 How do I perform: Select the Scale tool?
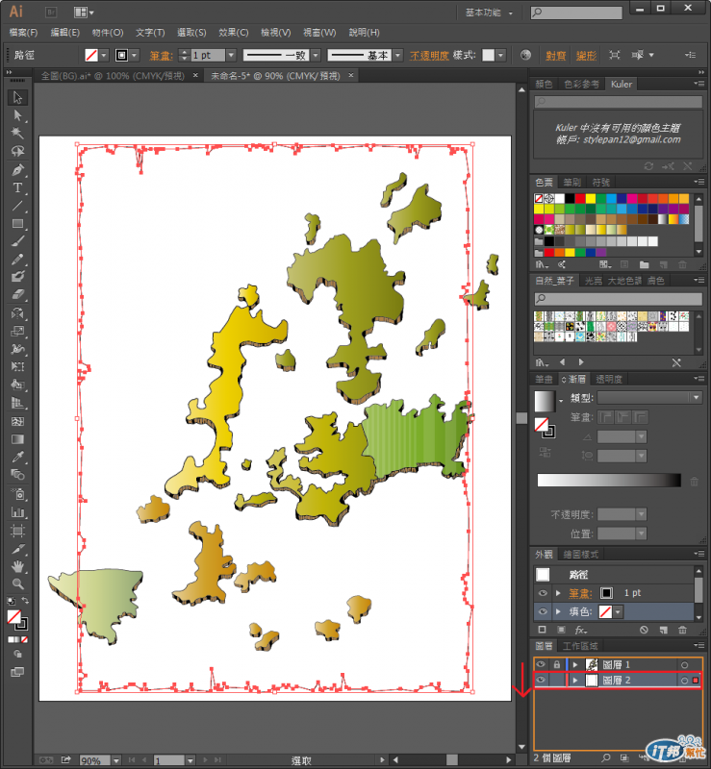click(x=17, y=331)
